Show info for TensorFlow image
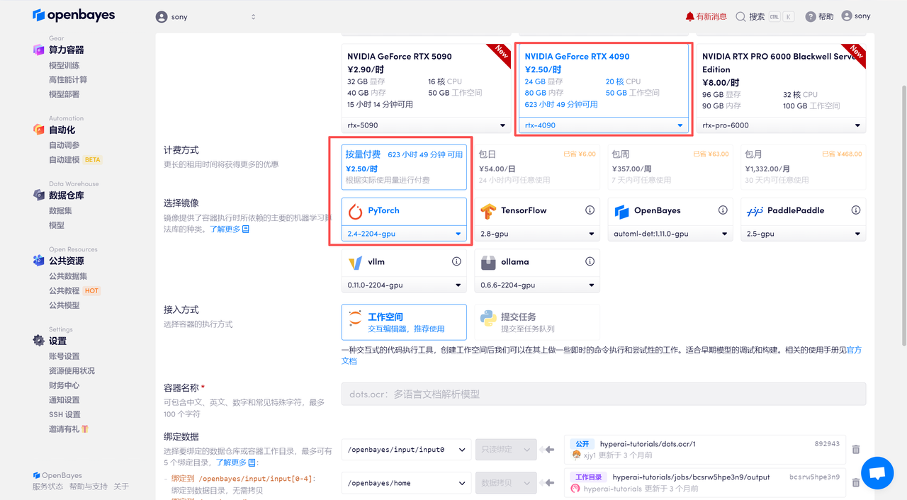 click(590, 210)
